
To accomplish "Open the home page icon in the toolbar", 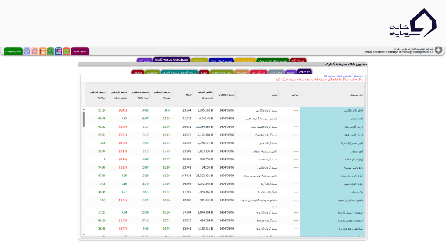I will [35, 51].
